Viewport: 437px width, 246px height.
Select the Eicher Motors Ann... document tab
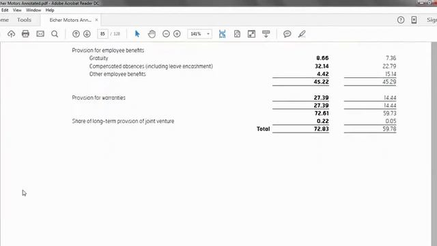pos(70,20)
